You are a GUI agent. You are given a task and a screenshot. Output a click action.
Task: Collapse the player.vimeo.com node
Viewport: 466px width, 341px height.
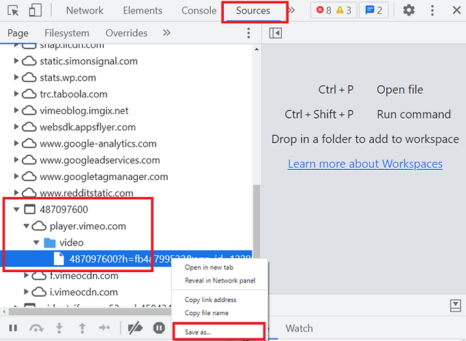(x=27, y=226)
